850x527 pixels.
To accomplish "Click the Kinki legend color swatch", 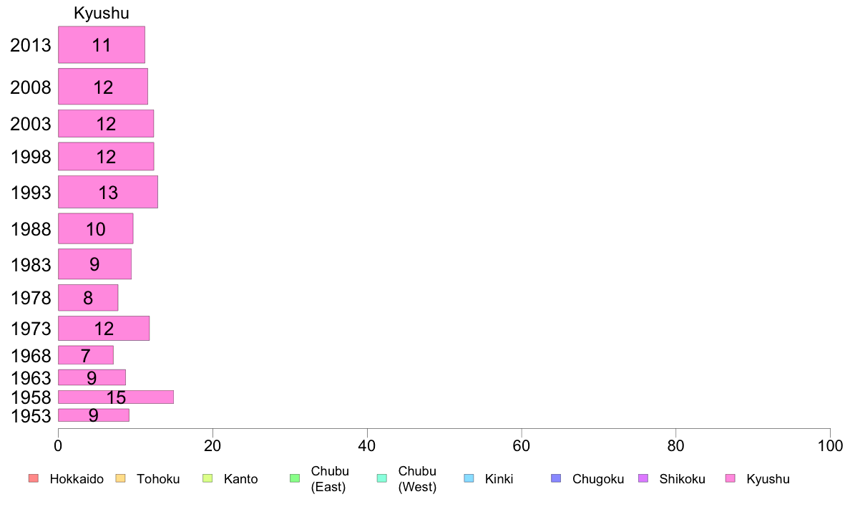I will pyautogui.click(x=469, y=478).
